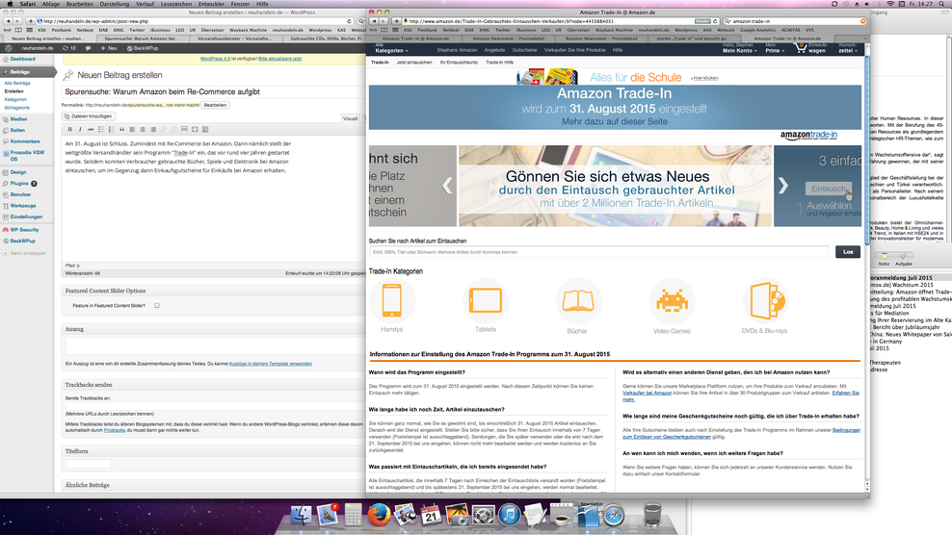This screenshot has width=952, height=535.
Task: Toggle strikethrough in WordPress editor toolbar
Action: [91, 129]
